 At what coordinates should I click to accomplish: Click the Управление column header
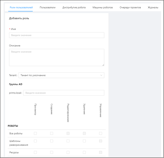coord(101,110)
